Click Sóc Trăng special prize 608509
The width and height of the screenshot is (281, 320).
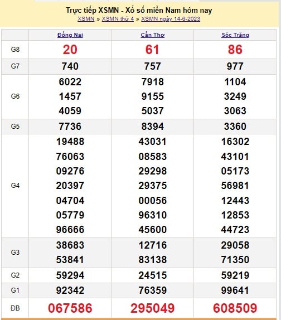[235, 308]
